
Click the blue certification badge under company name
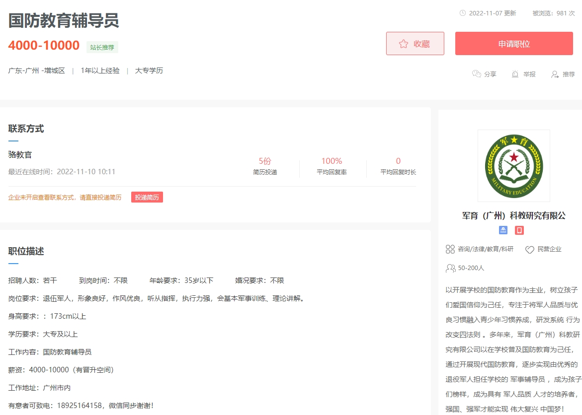[x=503, y=230]
